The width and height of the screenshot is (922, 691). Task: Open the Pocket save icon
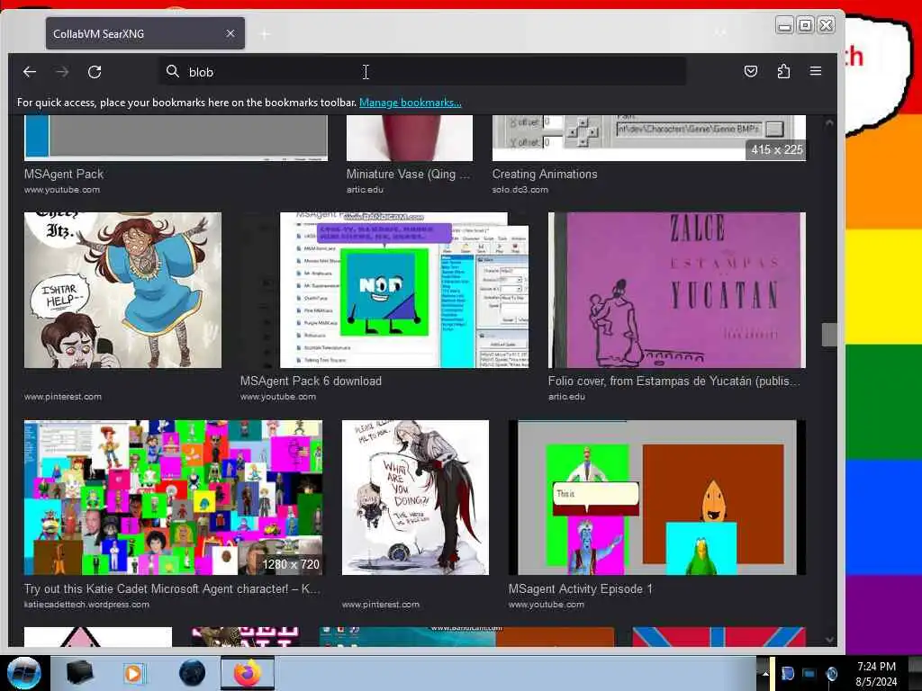(751, 72)
